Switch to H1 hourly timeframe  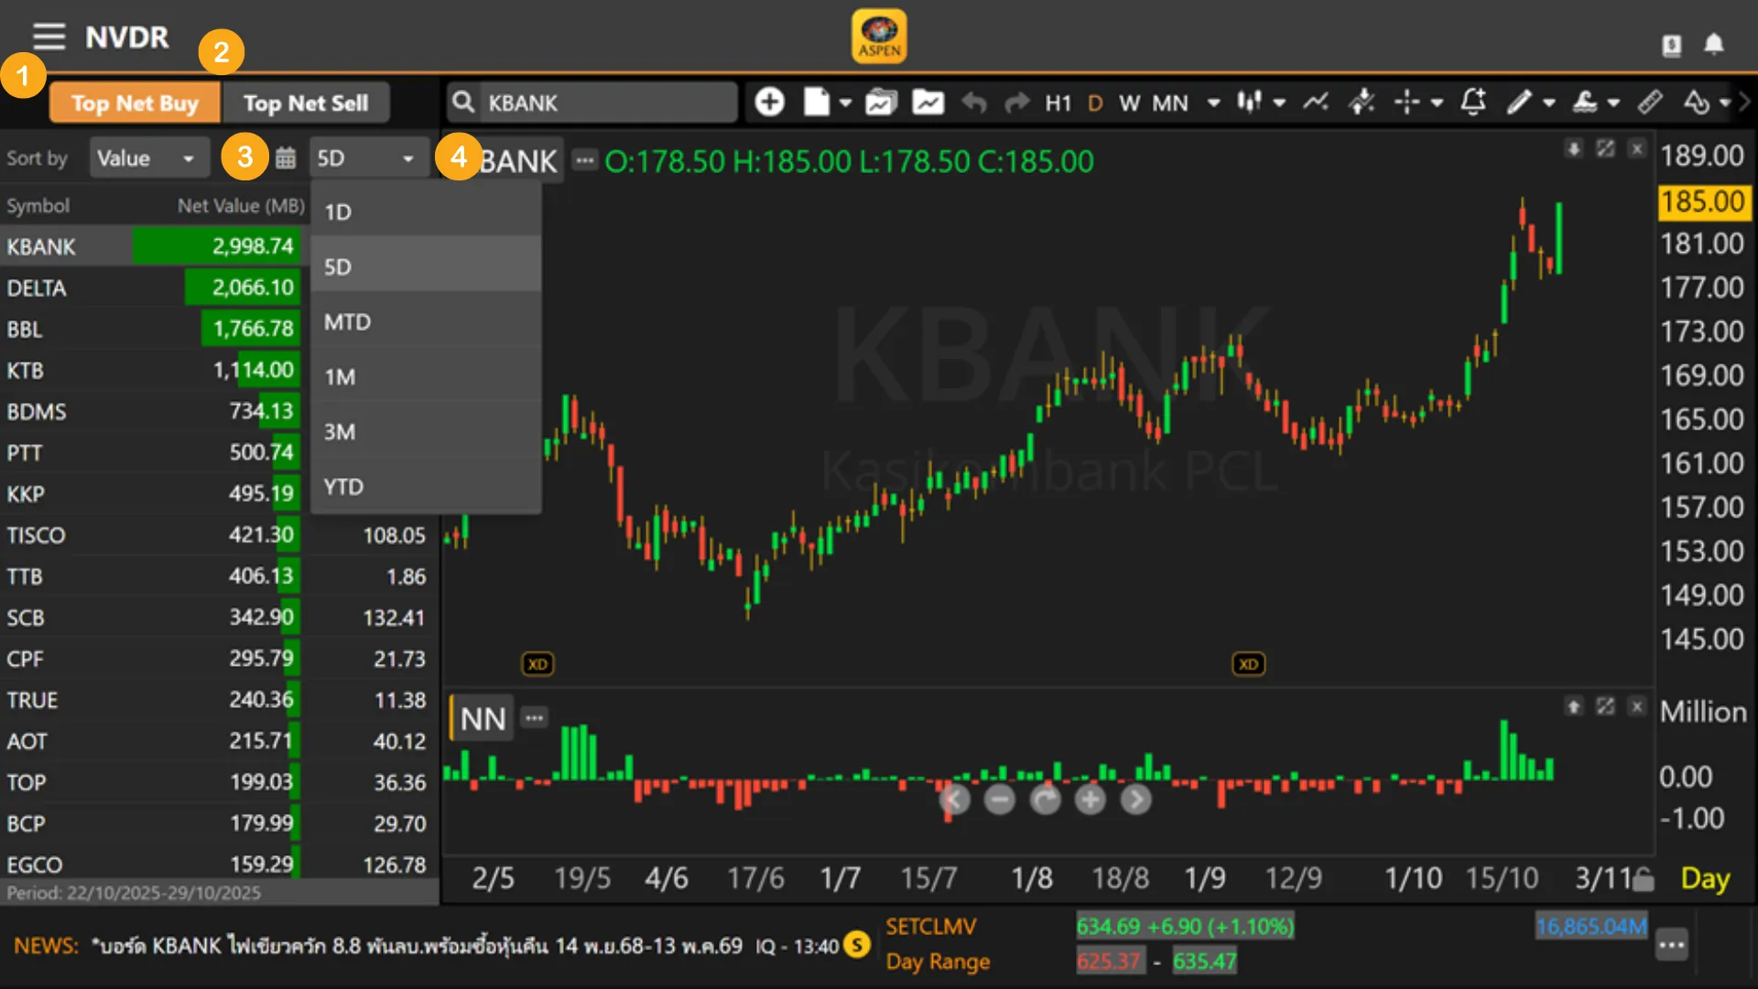click(x=1058, y=103)
